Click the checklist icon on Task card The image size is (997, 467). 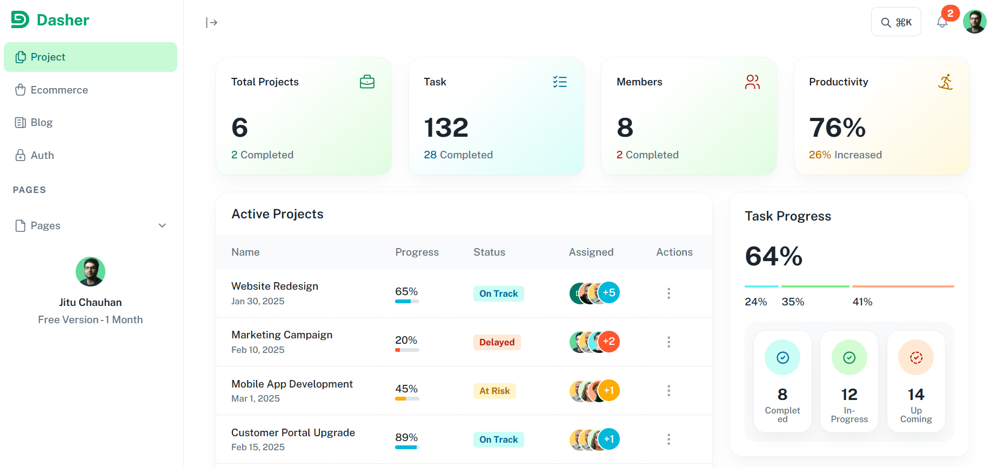tap(560, 82)
